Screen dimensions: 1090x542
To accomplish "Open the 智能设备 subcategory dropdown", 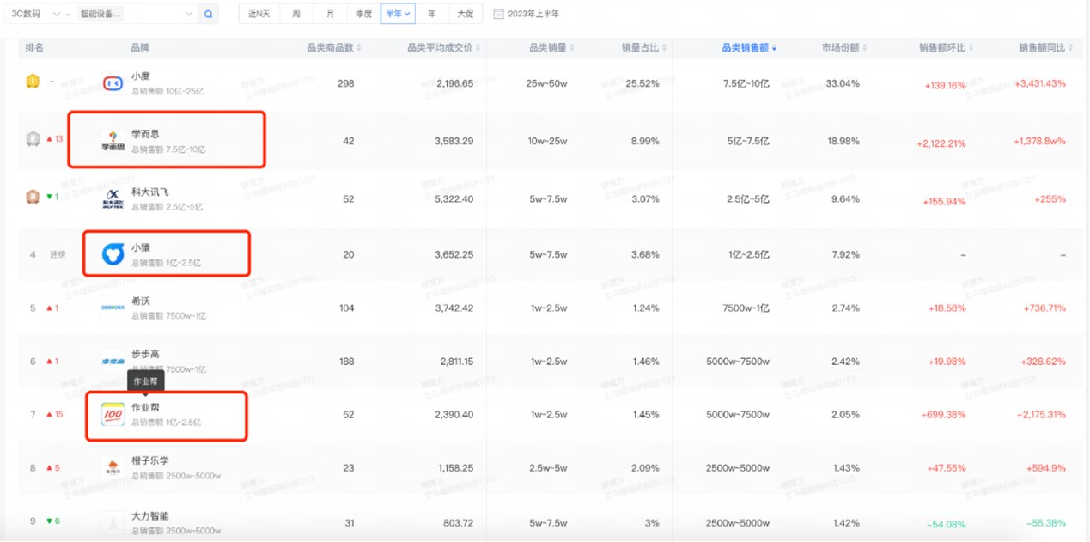I will coord(136,14).
